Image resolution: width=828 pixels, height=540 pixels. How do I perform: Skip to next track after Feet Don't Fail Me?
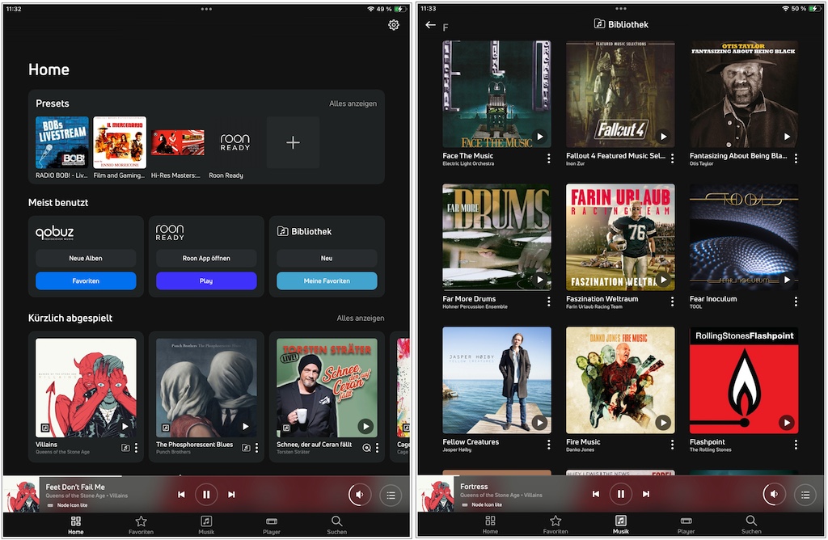click(x=231, y=495)
